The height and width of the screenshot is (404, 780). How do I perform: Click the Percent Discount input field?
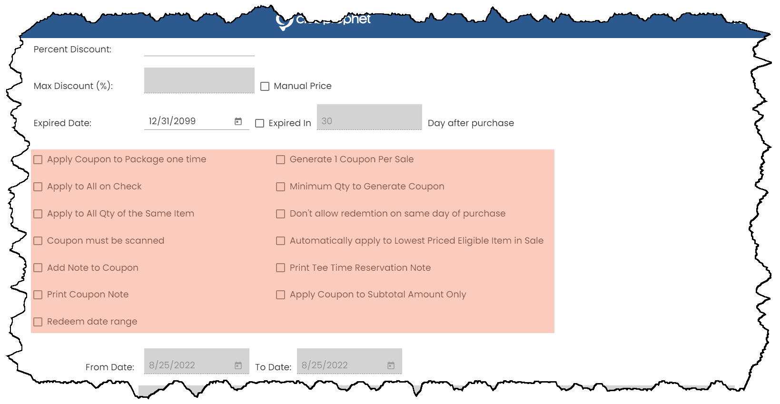point(199,49)
